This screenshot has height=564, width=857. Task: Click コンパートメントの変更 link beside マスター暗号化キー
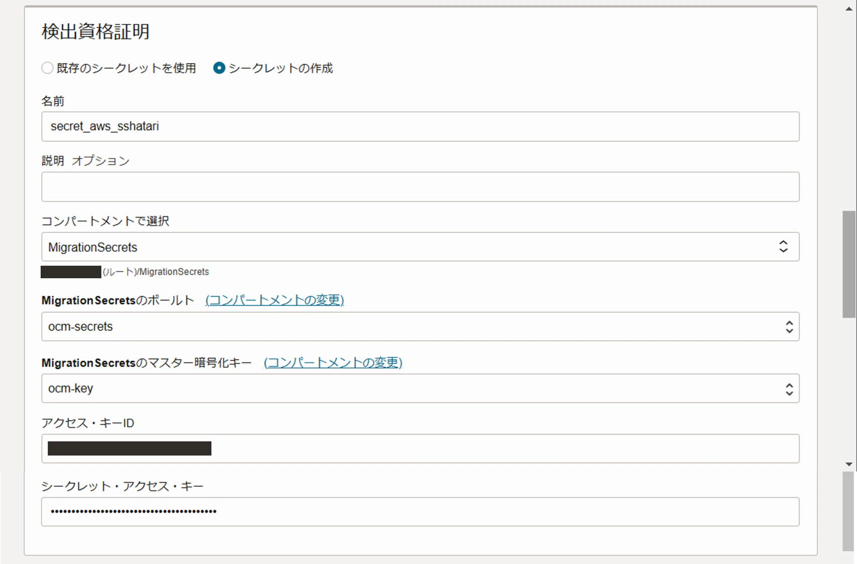tap(333, 362)
